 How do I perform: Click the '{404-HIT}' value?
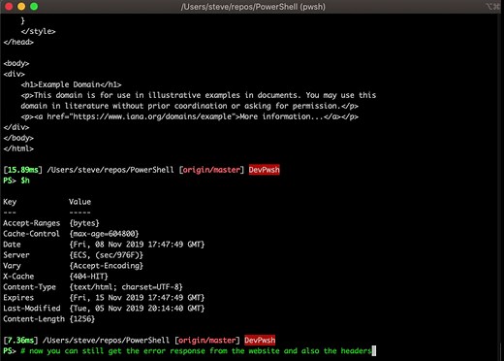pyautogui.click(x=88, y=277)
